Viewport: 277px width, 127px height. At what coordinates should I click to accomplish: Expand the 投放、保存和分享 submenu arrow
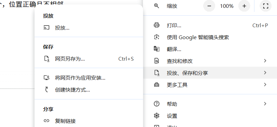(x=265, y=73)
